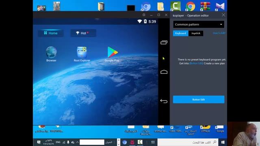Click the KOPlayer title bar settings icon
260x146 pixels.
144,15
